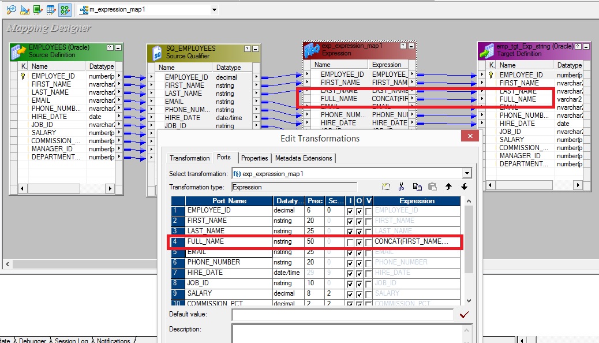Minimize the EMPLOYEES Source Definition box
Screen dimensions: 599x343
click(x=118, y=48)
